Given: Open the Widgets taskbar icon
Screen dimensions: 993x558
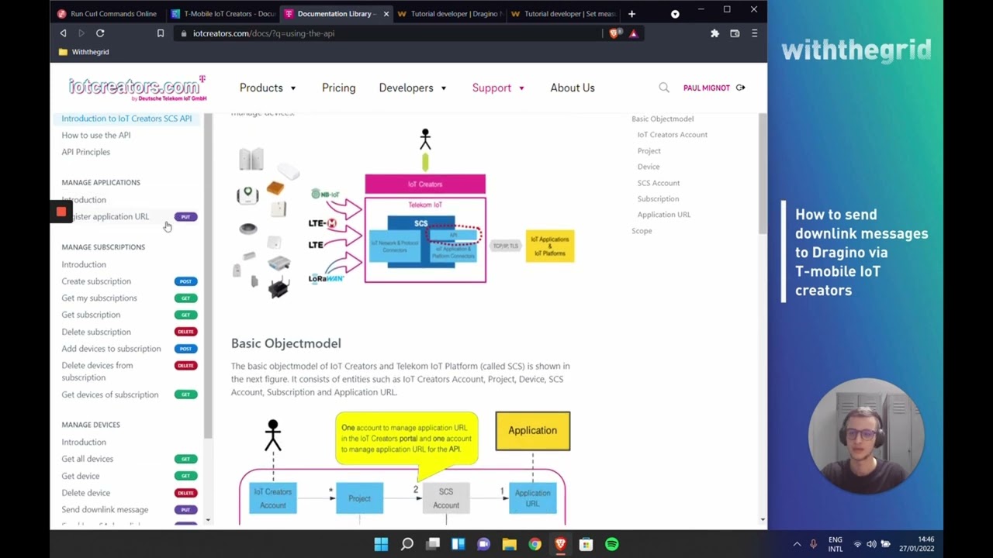Looking at the screenshot, I should click(458, 544).
